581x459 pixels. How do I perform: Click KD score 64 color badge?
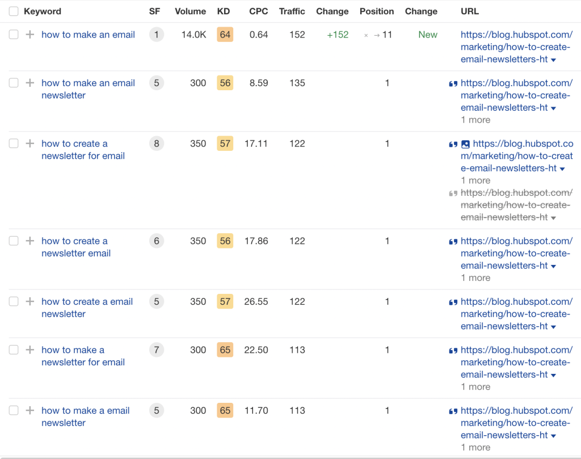[x=225, y=35]
